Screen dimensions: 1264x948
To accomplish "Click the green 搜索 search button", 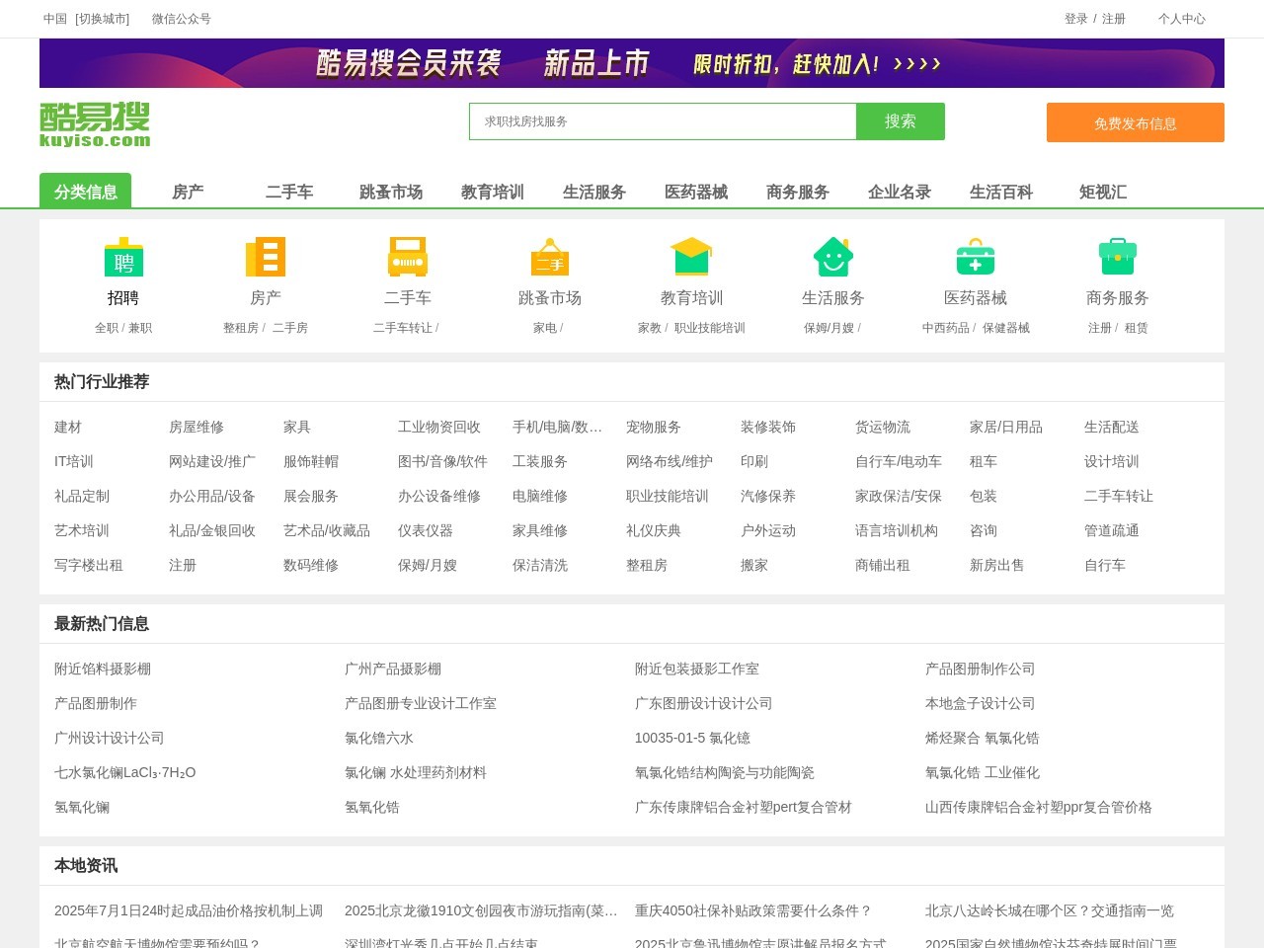I will (x=900, y=121).
